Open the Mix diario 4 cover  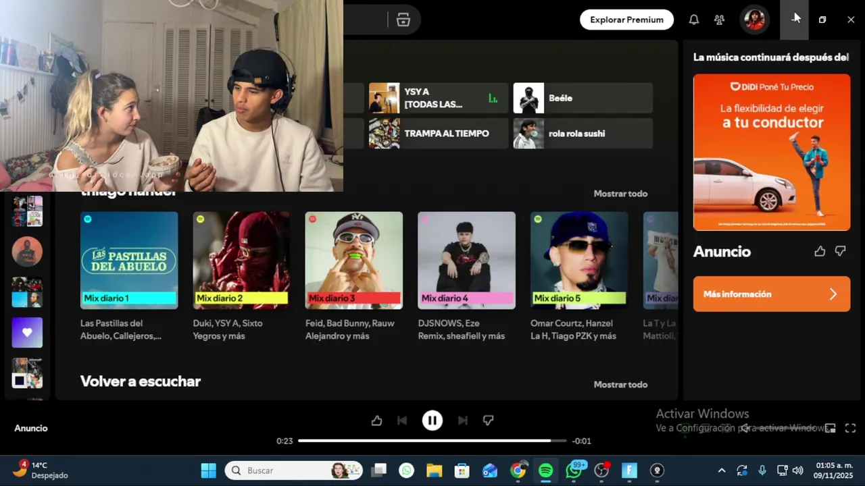(x=466, y=261)
